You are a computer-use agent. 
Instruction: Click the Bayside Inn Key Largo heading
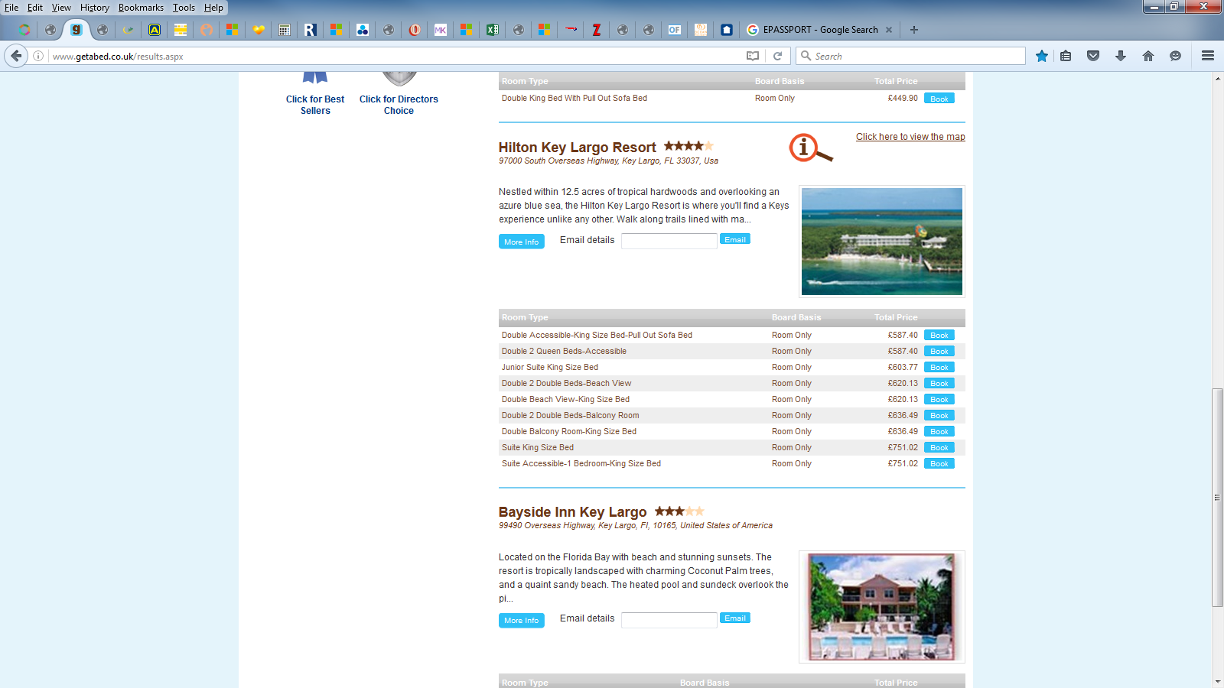click(x=573, y=512)
